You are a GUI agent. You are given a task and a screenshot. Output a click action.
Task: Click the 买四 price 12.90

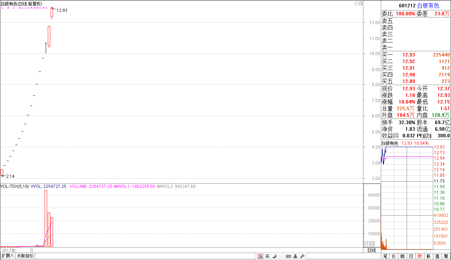click(x=409, y=75)
